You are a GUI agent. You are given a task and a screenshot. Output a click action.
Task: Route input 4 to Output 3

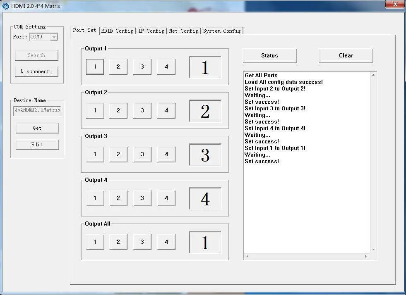[166, 155]
